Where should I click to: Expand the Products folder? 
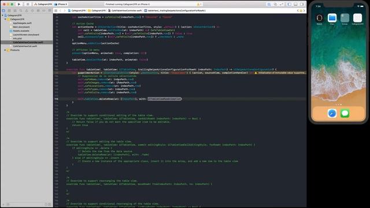5,50
